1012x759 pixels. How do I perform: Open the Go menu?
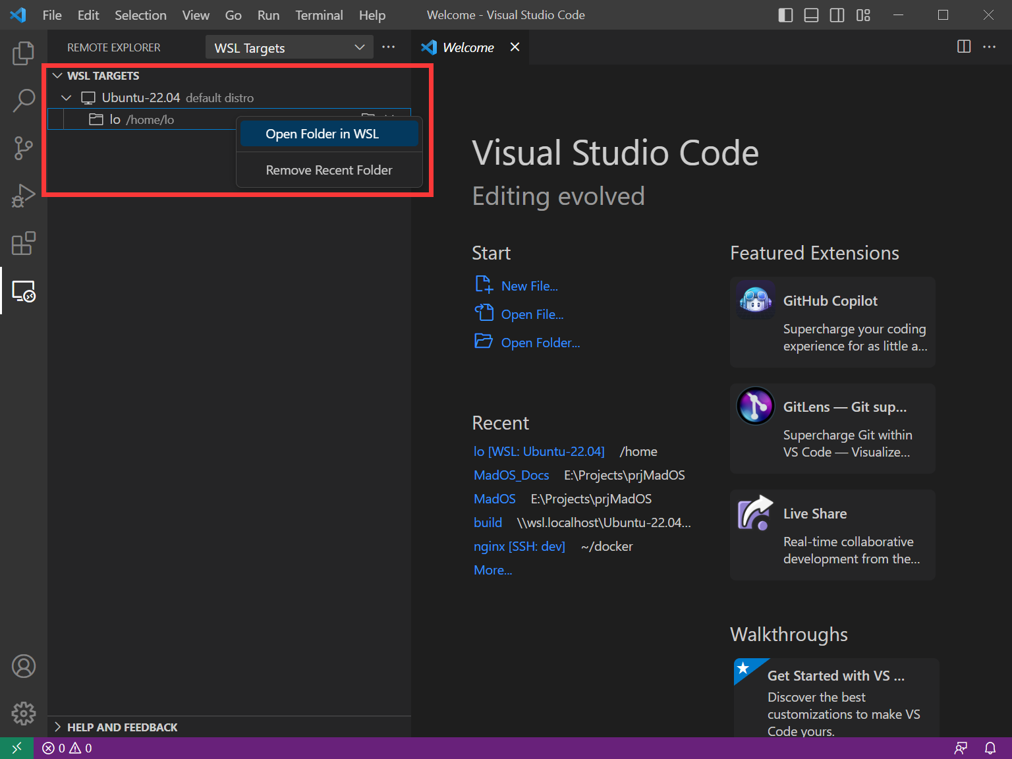pos(233,15)
